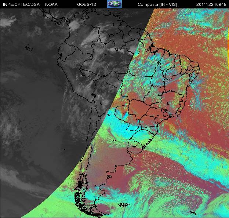Click the NOAA label in header
Viewport: 229px width, 218px height.
(51, 4)
